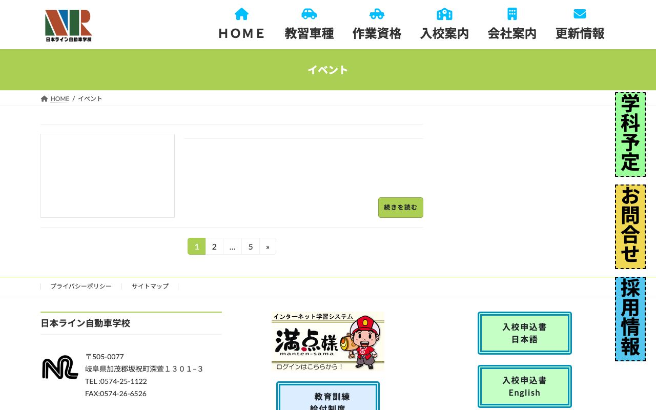Click the NL logo in the footer

tap(60, 367)
